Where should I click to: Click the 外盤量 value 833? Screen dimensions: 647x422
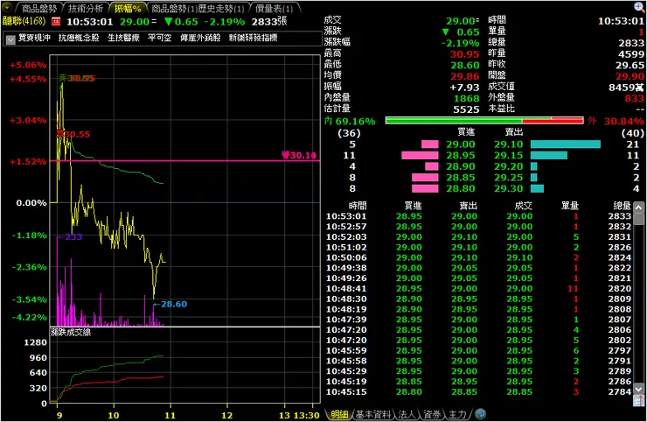[634, 98]
